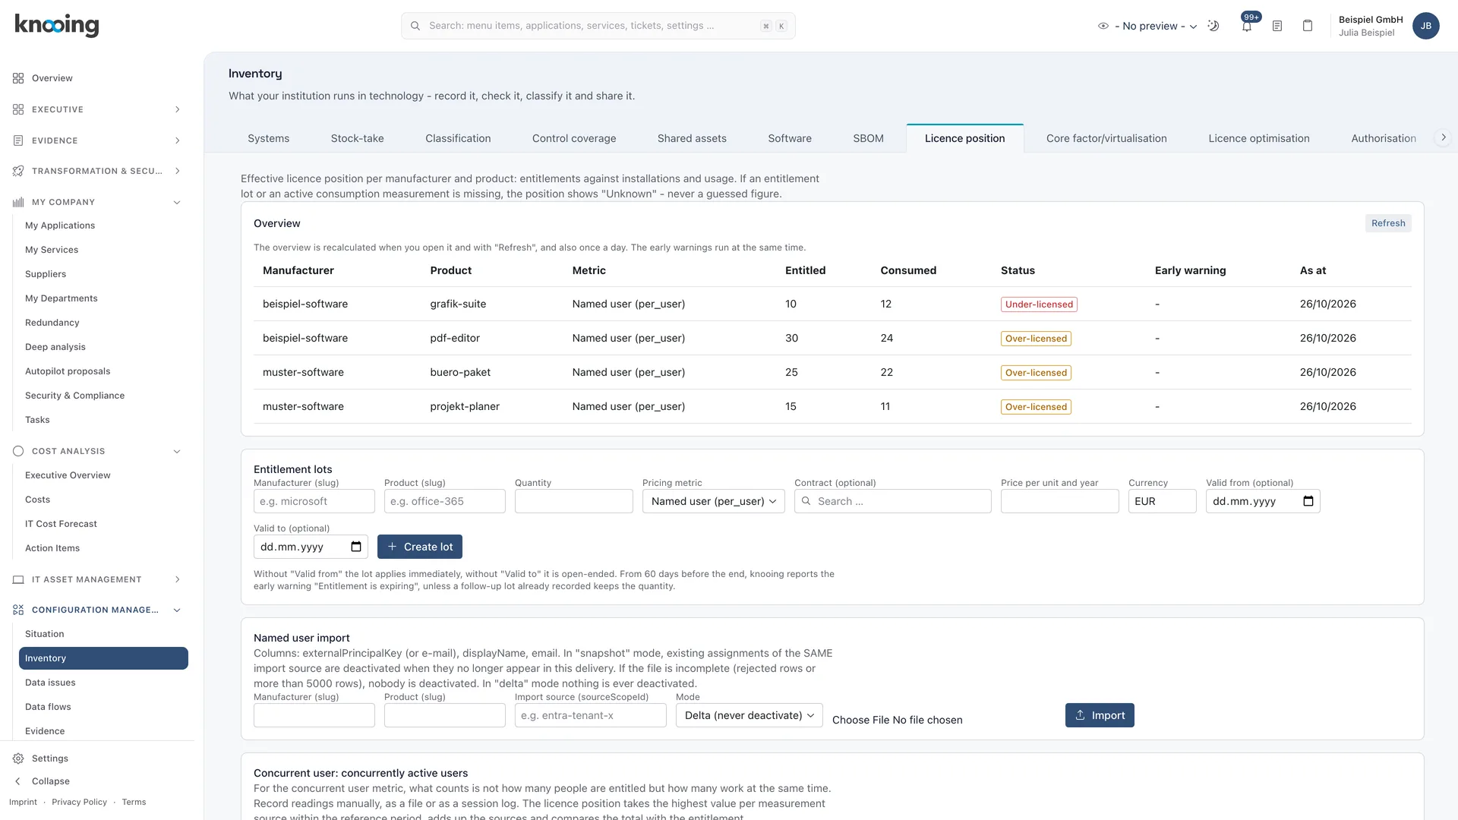
Task: Click the search magnifier icon in top bar
Action: pos(415,26)
